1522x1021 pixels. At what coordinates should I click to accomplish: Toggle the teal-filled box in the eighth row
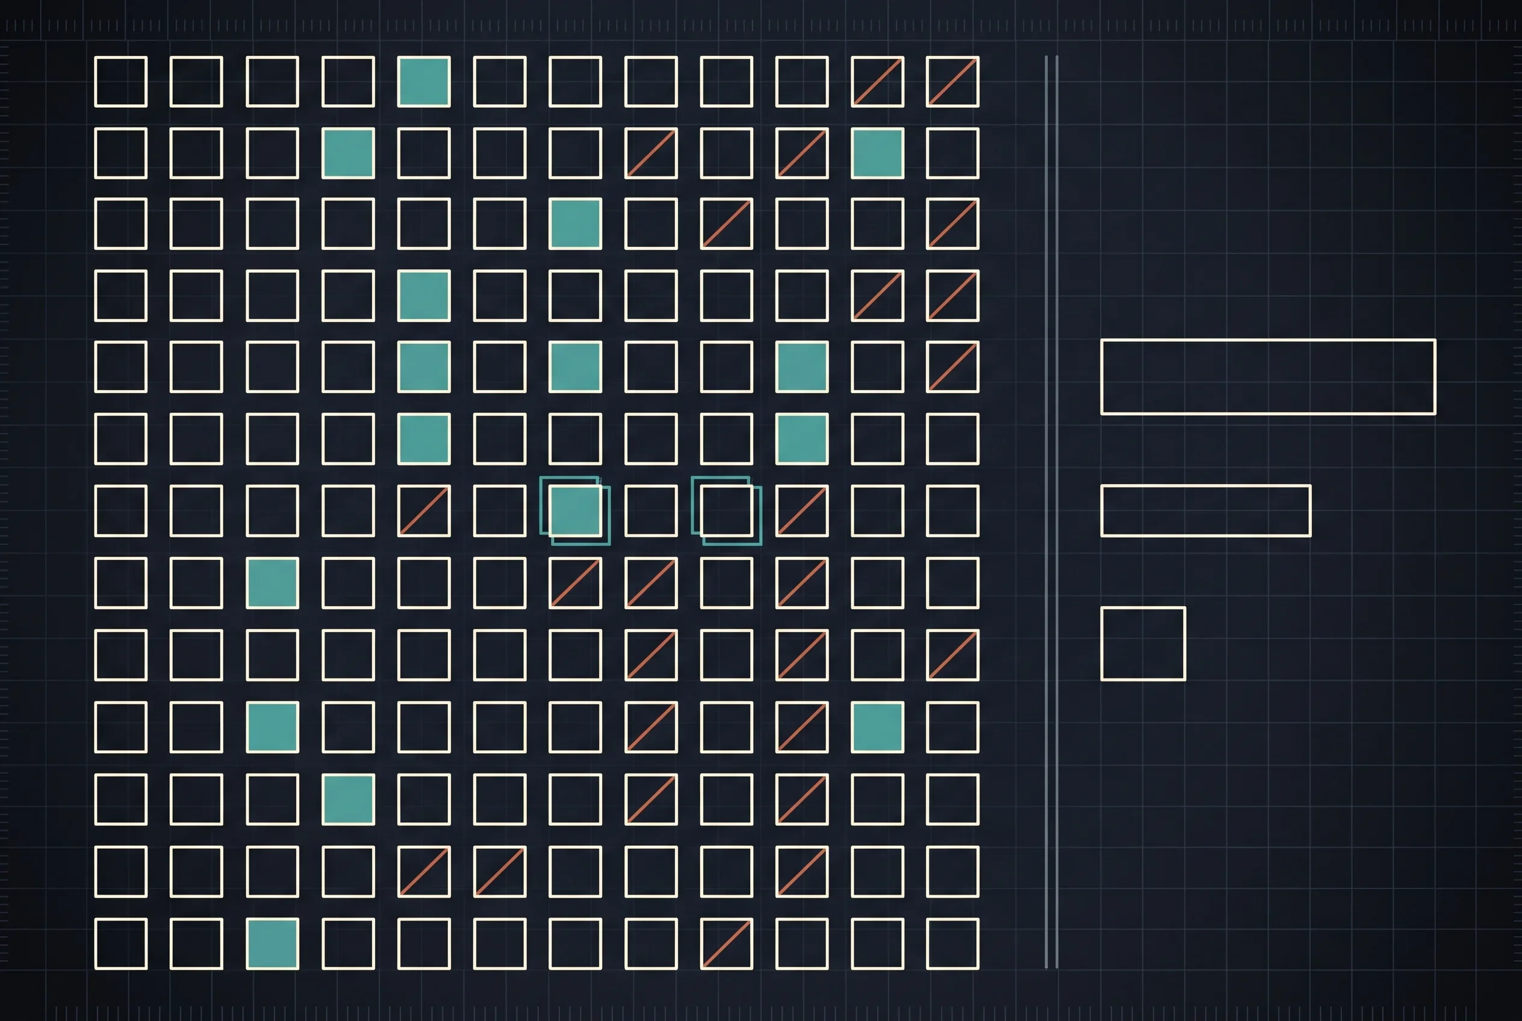point(272,583)
